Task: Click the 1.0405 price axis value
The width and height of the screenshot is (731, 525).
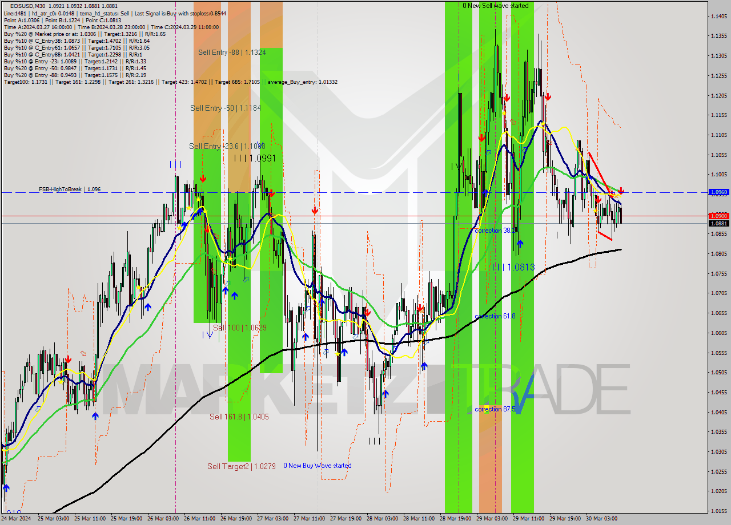Action: [718, 411]
